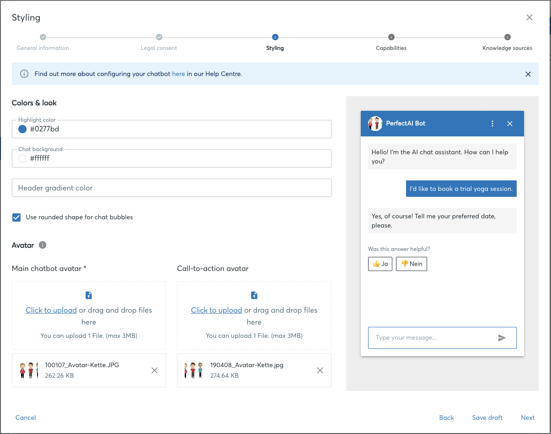This screenshot has width=551, height=434.
Task: Open the Chat background white swatch
Action: [x=22, y=158]
